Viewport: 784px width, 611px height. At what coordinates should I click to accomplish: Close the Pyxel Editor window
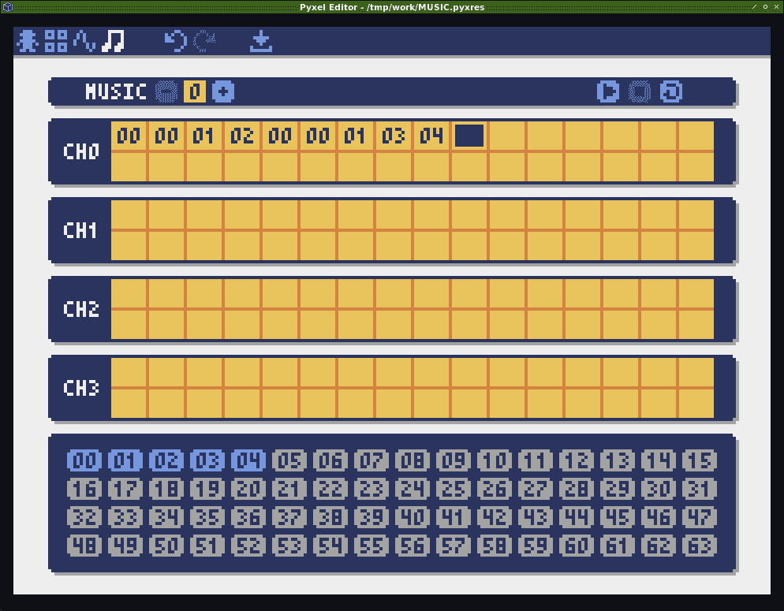click(776, 6)
